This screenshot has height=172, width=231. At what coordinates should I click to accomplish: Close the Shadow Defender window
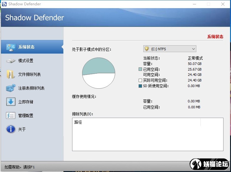click(223, 4)
